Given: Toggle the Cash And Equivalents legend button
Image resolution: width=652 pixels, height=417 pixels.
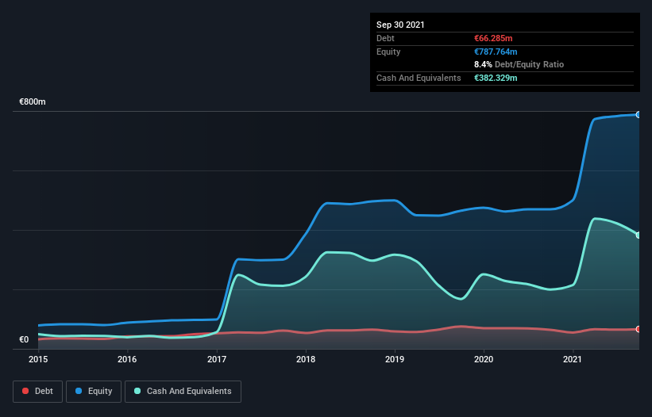Looking at the screenshot, I should click(183, 392).
